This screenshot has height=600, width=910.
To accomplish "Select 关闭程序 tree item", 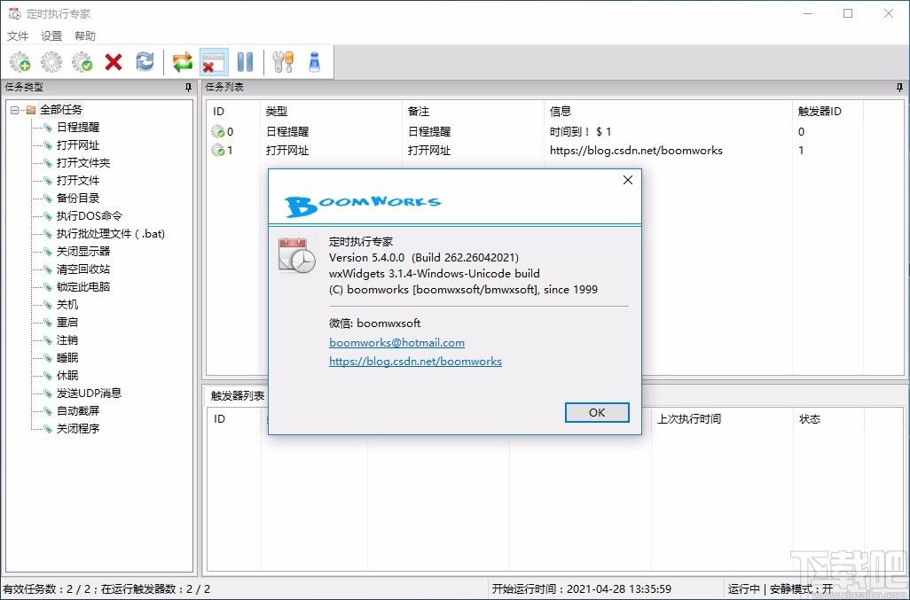I will coord(78,428).
